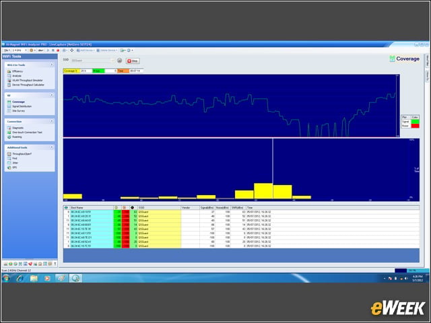The height and width of the screenshot is (323, 431).
Task: Collapse the section above the Coverage tool
Action: 51,95
